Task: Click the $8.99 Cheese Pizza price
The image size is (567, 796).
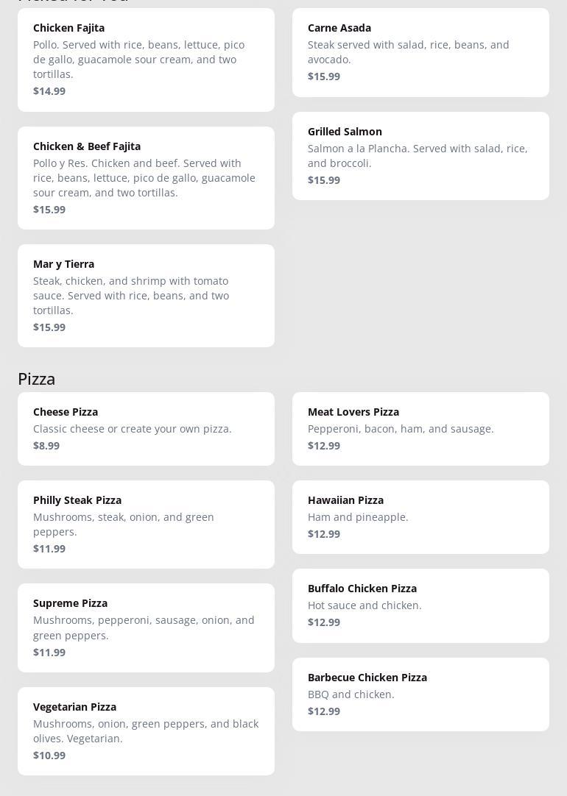Action: coord(46,446)
